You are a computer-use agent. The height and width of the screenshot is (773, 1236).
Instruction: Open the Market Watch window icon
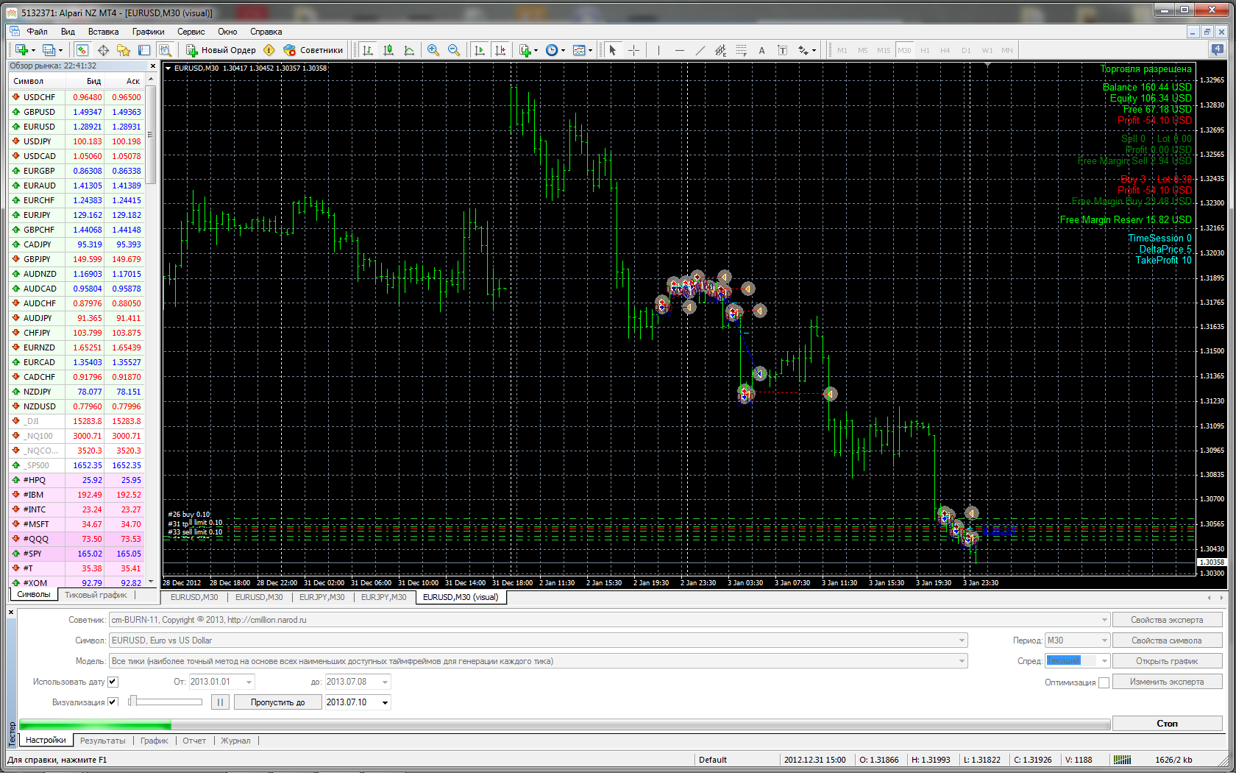point(82,50)
